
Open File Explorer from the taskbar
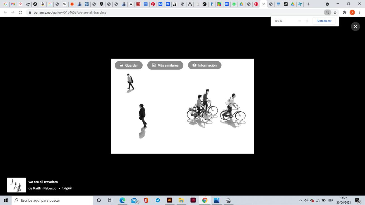pyautogui.click(x=181, y=200)
